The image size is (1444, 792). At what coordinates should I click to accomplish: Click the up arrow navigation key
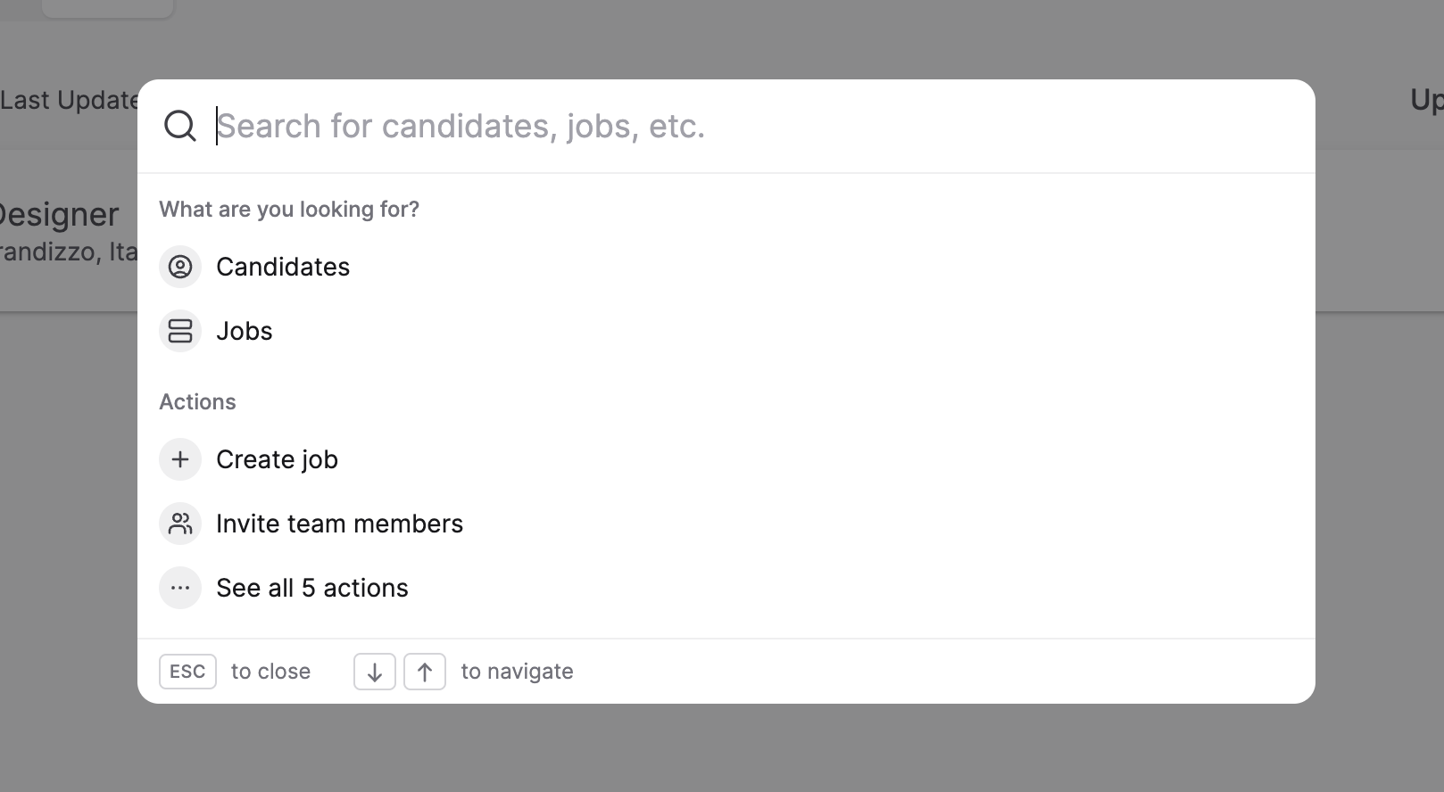[x=425, y=672]
